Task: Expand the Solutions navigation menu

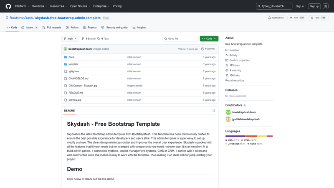Action: [x=39, y=6]
